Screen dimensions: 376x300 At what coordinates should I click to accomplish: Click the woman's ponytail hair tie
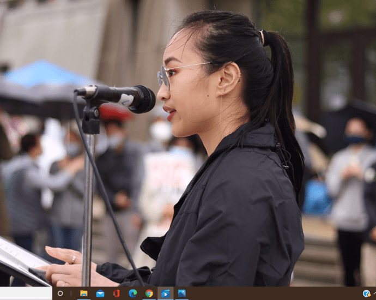[x=262, y=37]
